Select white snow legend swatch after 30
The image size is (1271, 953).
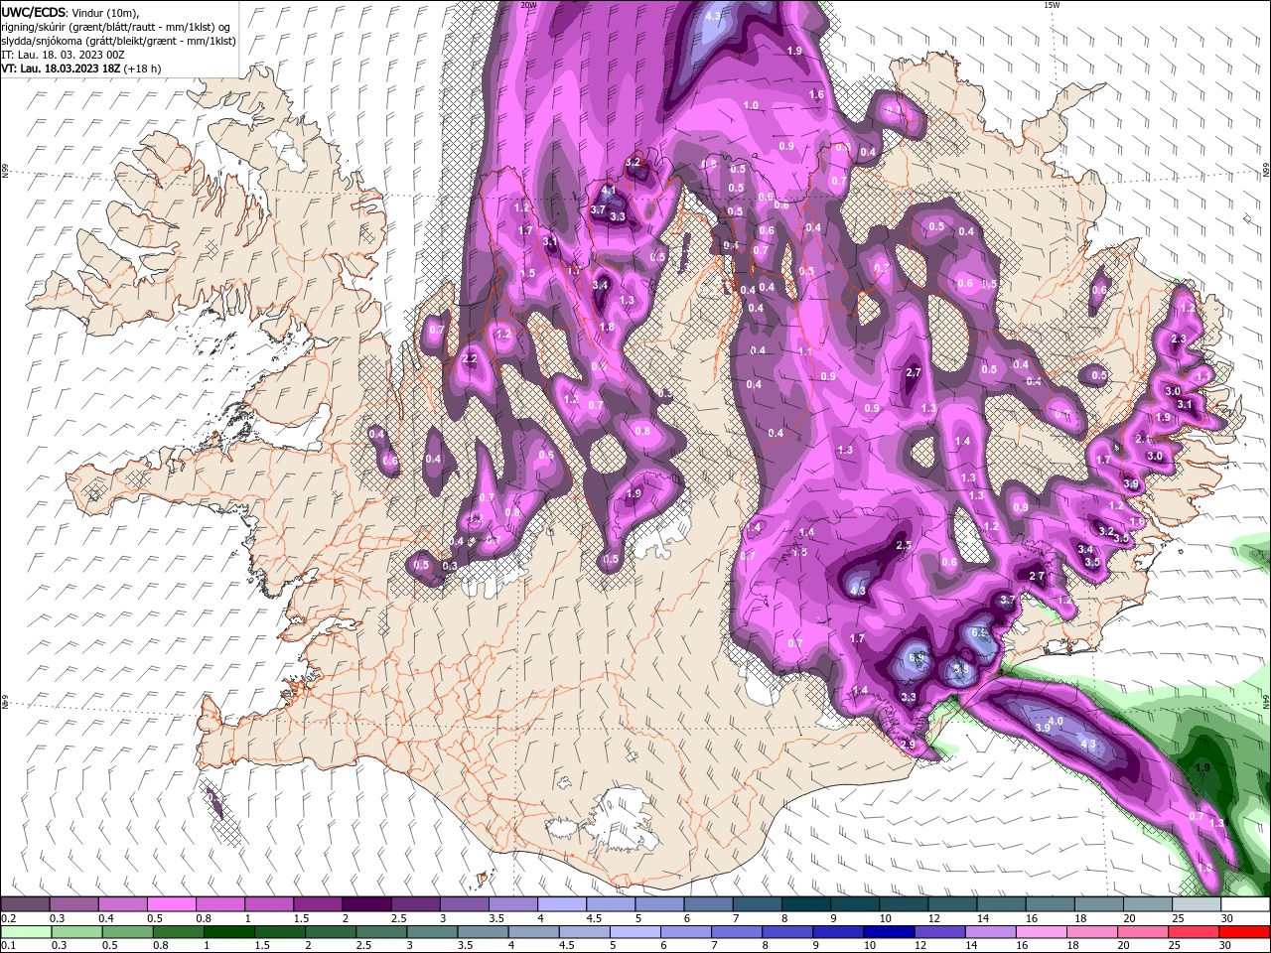[1245, 904]
